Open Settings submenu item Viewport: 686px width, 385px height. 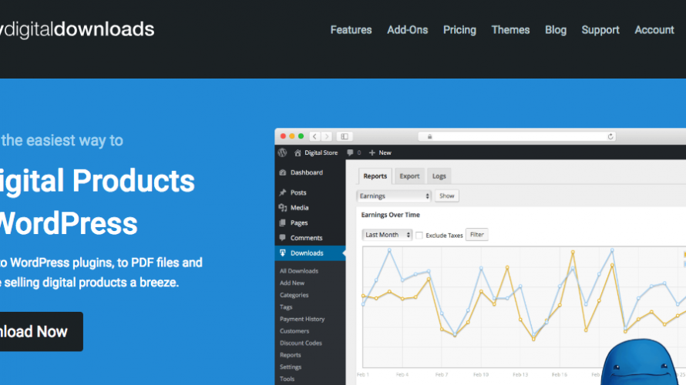[x=291, y=367]
